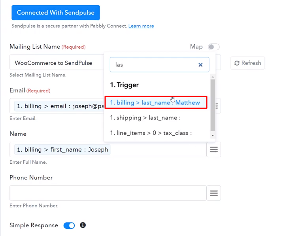287x236 pixels.
Task: Toggle the Map switch for Mailing List
Action: coord(213,47)
